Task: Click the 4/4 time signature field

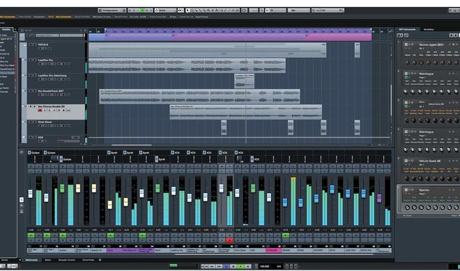Action: pos(279,266)
